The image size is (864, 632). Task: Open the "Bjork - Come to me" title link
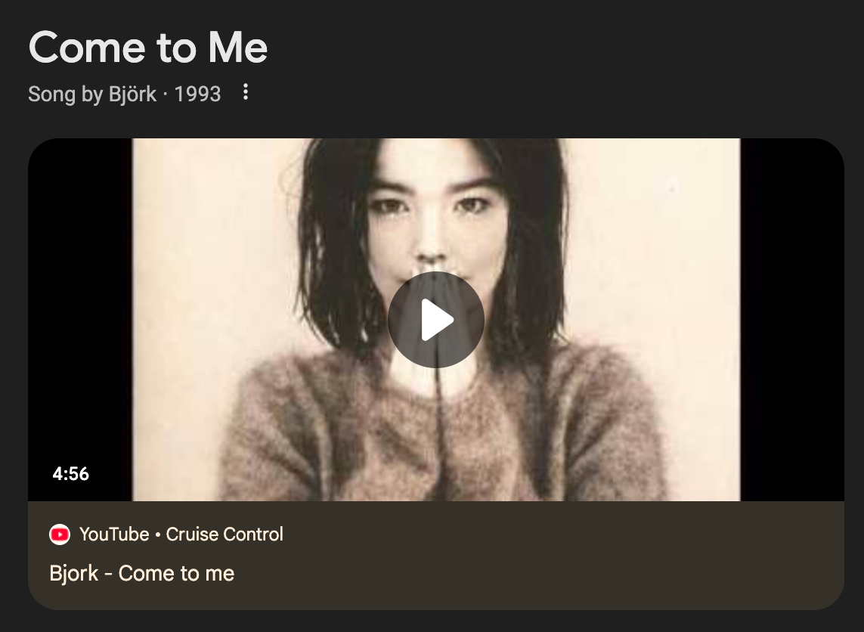[141, 573]
